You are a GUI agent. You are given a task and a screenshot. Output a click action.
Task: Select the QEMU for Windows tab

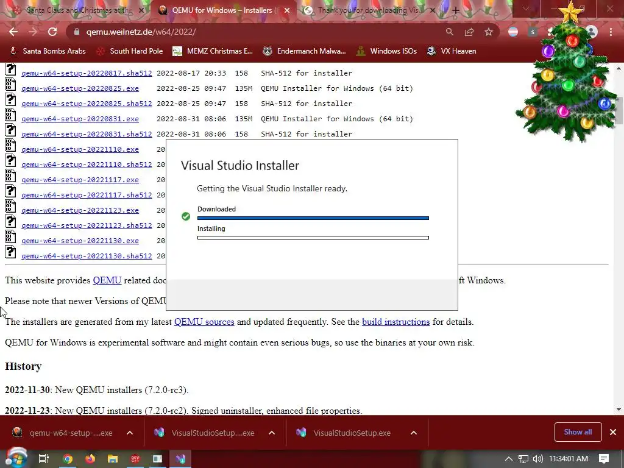[x=223, y=10]
